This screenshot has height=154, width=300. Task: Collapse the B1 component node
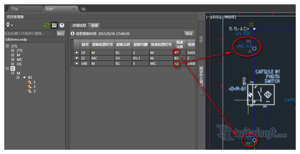(18, 77)
